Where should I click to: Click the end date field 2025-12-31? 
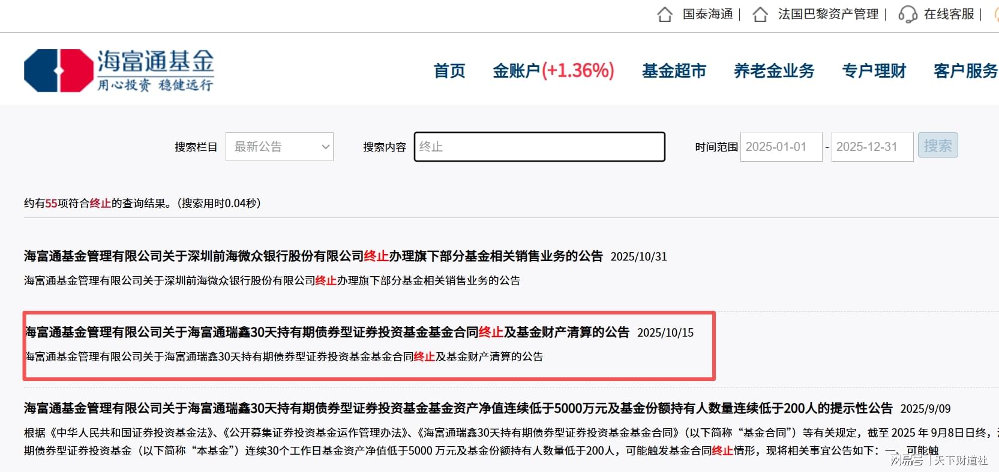pos(872,147)
